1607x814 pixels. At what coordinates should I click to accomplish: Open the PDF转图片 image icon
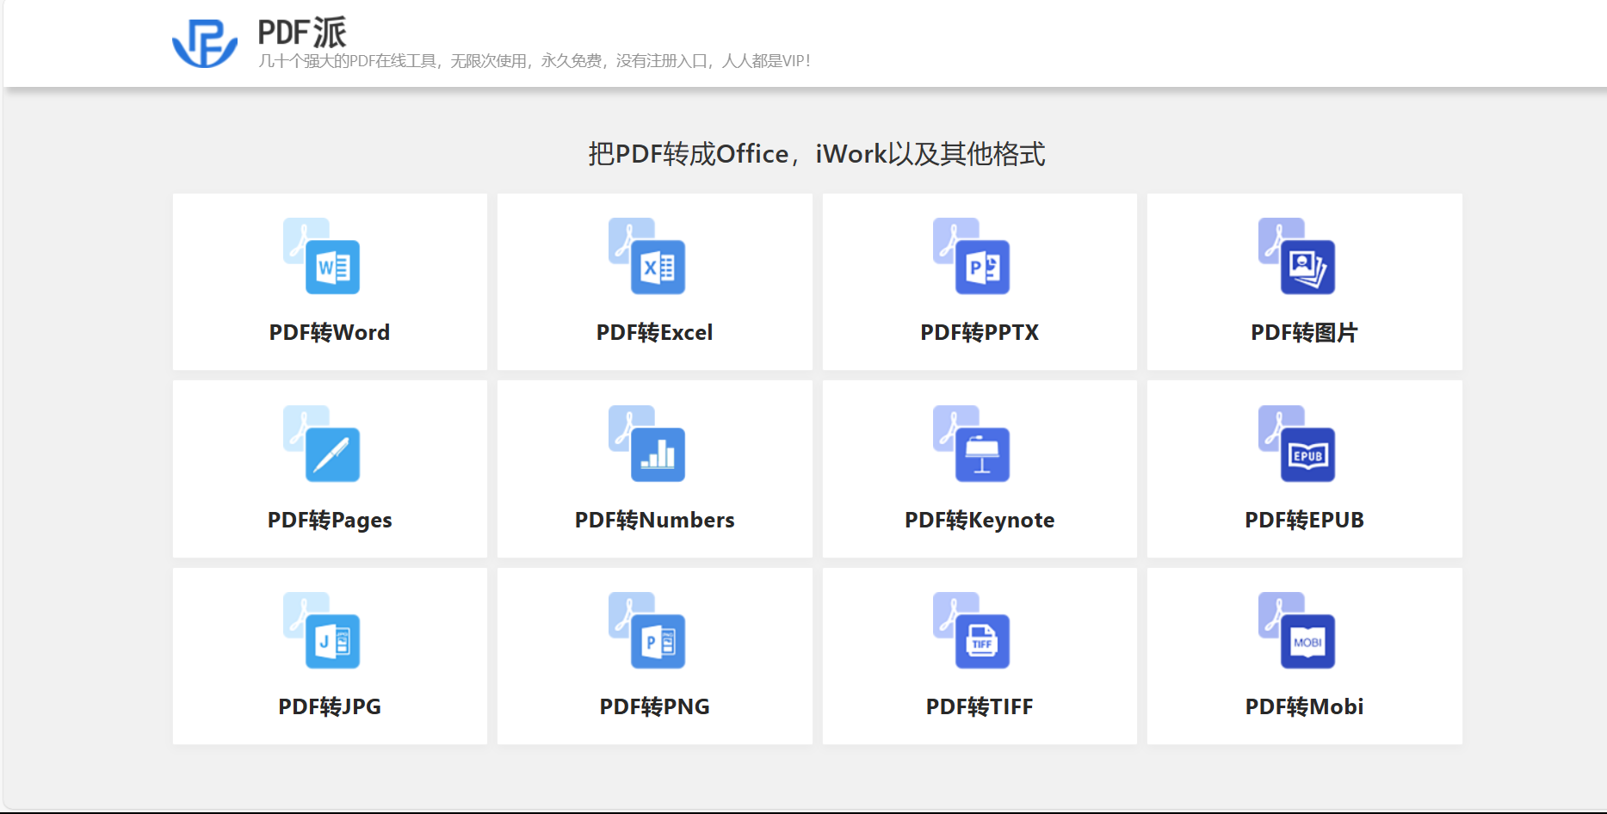tap(1297, 256)
